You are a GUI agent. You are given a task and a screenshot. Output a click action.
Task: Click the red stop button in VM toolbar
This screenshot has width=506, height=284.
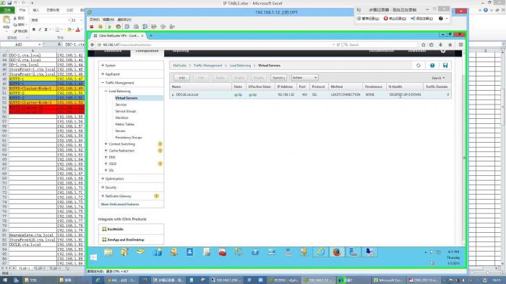click(92, 27)
